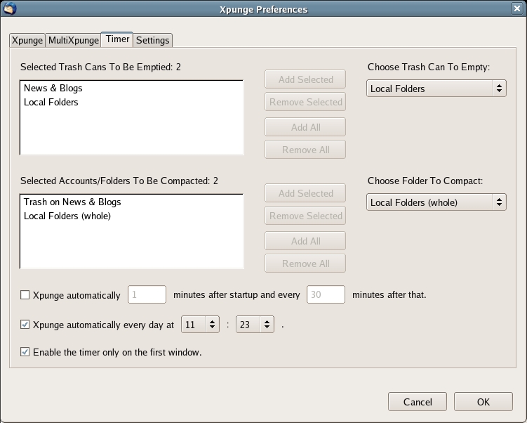Open the MultiXpunge tab
This screenshot has width=527, height=423.
pyautogui.click(x=73, y=40)
